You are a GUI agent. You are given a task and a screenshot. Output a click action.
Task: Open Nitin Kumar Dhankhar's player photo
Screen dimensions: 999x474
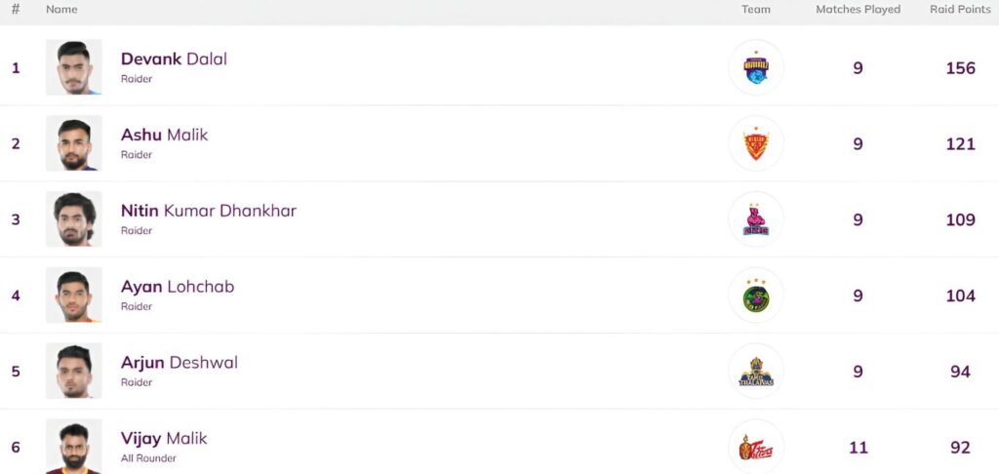(74, 219)
